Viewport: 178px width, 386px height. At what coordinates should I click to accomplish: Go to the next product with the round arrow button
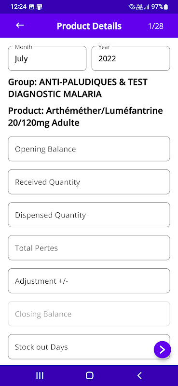pos(162,349)
